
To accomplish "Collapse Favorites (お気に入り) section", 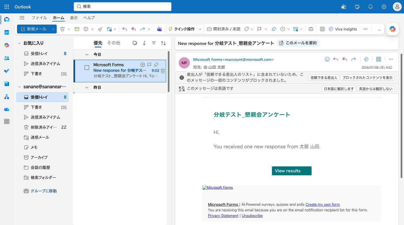I will click(20, 43).
